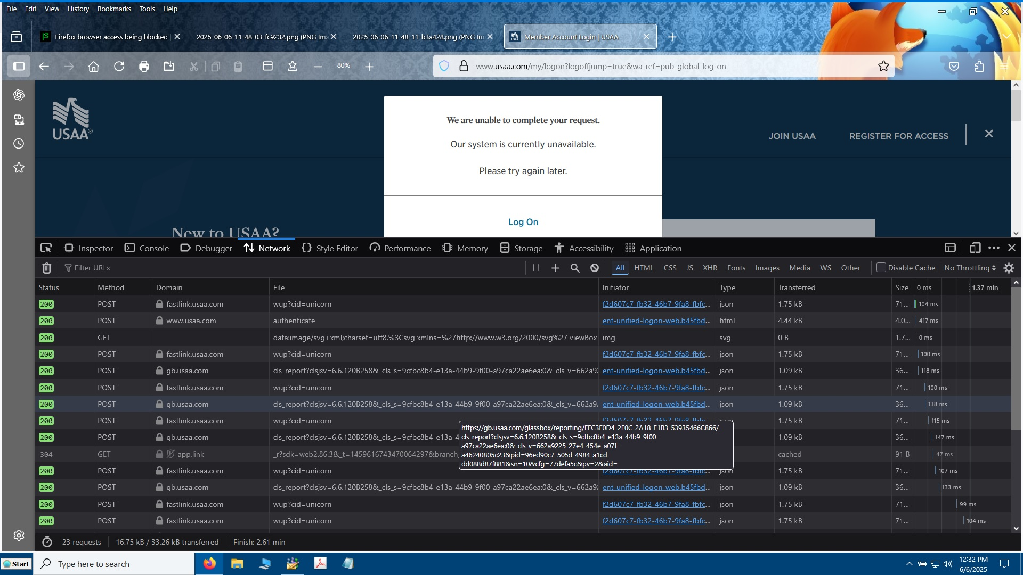Sort by the Transferred column header

(x=833, y=287)
